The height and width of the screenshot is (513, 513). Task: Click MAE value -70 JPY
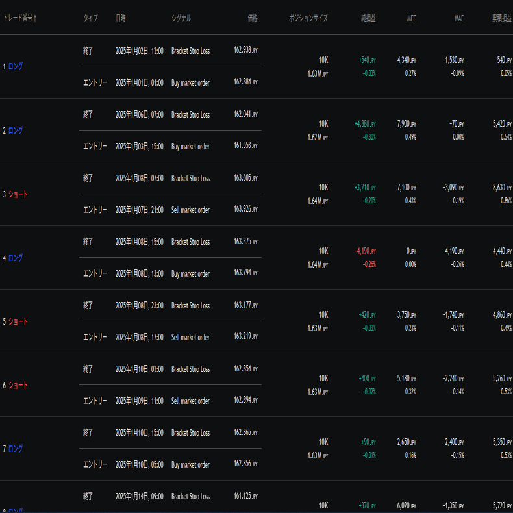click(x=457, y=123)
